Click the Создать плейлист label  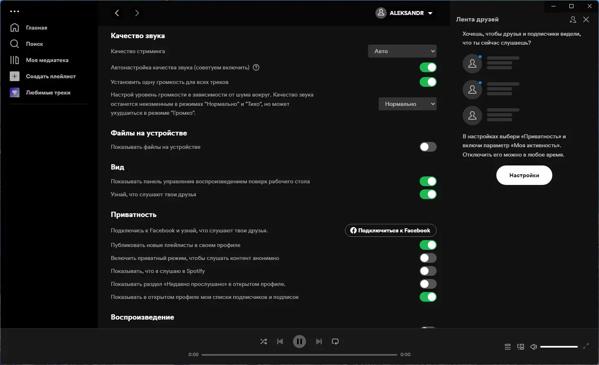(51, 76)
